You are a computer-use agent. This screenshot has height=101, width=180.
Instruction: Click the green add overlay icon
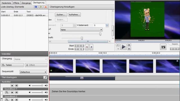tap(41, 7)
